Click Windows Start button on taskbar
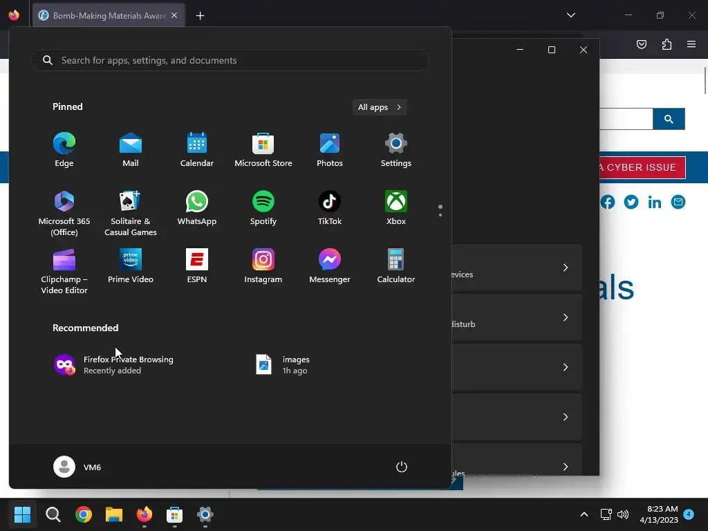Viewport: 708px width, 531px height. coord(22,514)
